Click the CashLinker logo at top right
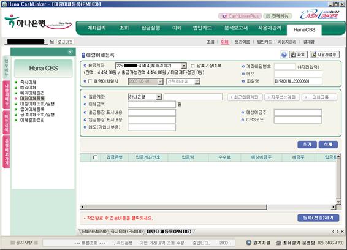Viewport: 347px width, 250px height. pyautogui.click(x=319, y=15)
